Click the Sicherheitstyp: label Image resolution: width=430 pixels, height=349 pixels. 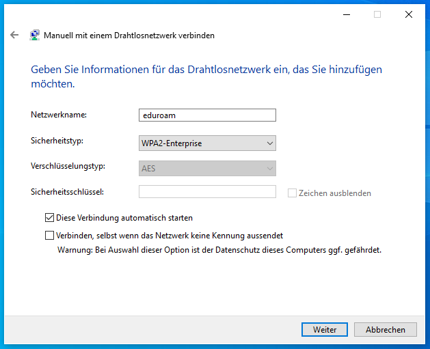pos(57,141)
